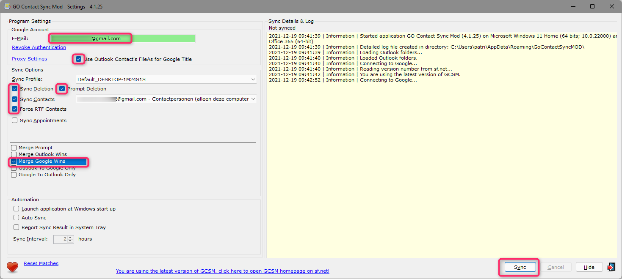622x279 pixels.
Task: Select the Merge Prompt option
Action: pyautogui.click(x=14, y=148)
